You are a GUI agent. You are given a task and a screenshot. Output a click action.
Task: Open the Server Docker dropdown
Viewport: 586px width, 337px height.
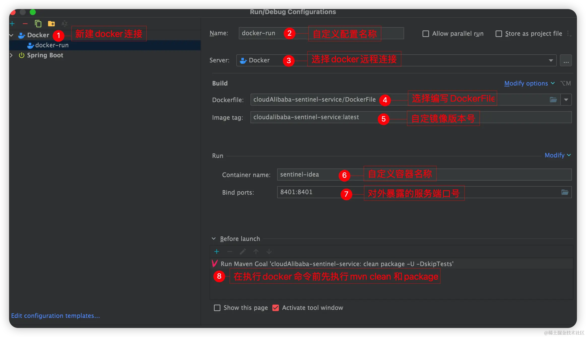(x=551, y=61)
